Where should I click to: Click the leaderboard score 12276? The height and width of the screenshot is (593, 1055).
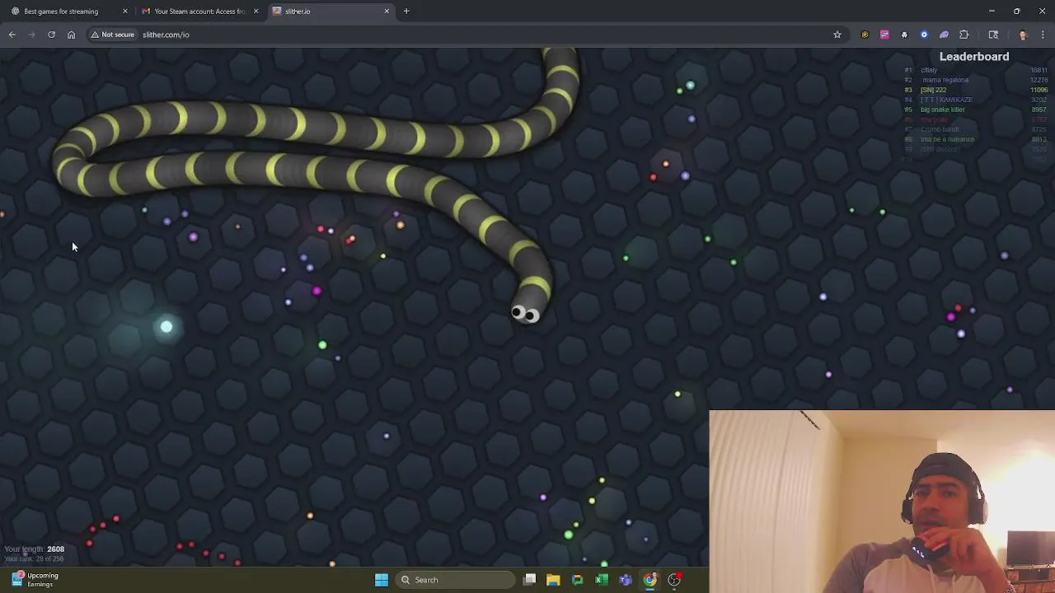1038,80
